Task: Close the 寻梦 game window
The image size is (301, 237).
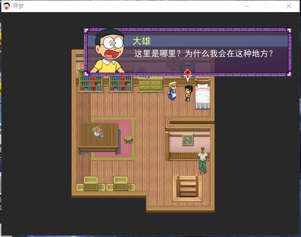Action: click(x=289, y=6)
